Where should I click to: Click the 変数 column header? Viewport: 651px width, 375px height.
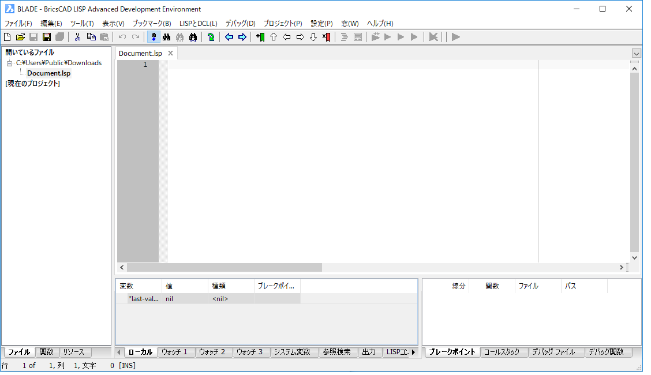[x=139, y=286]
